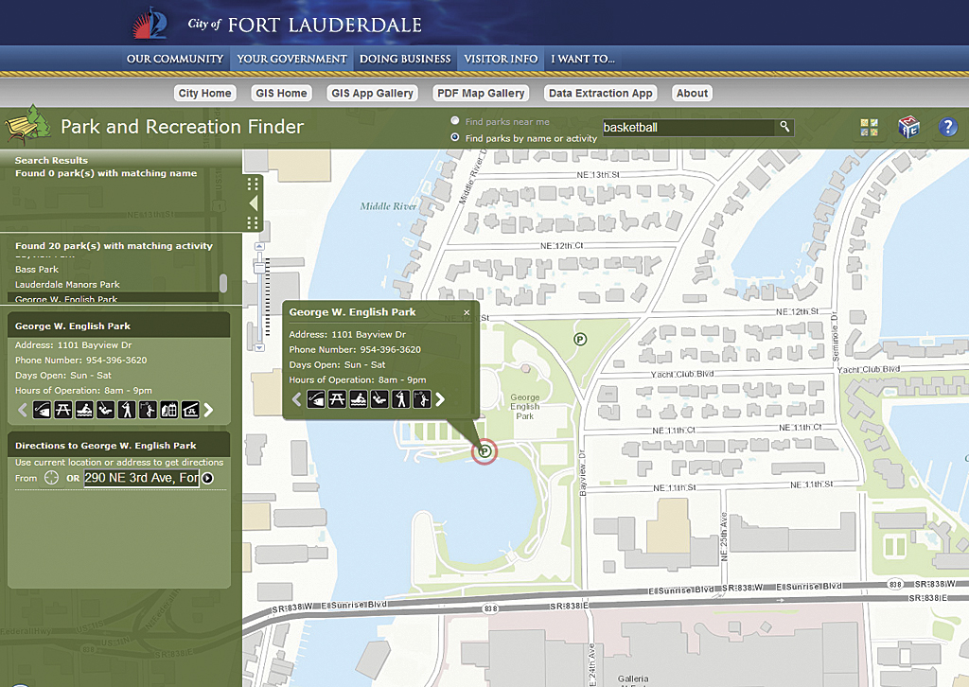Open PDF Map Gallery
The width and height of the screenshot is (969, 687).
pos(481,94)
